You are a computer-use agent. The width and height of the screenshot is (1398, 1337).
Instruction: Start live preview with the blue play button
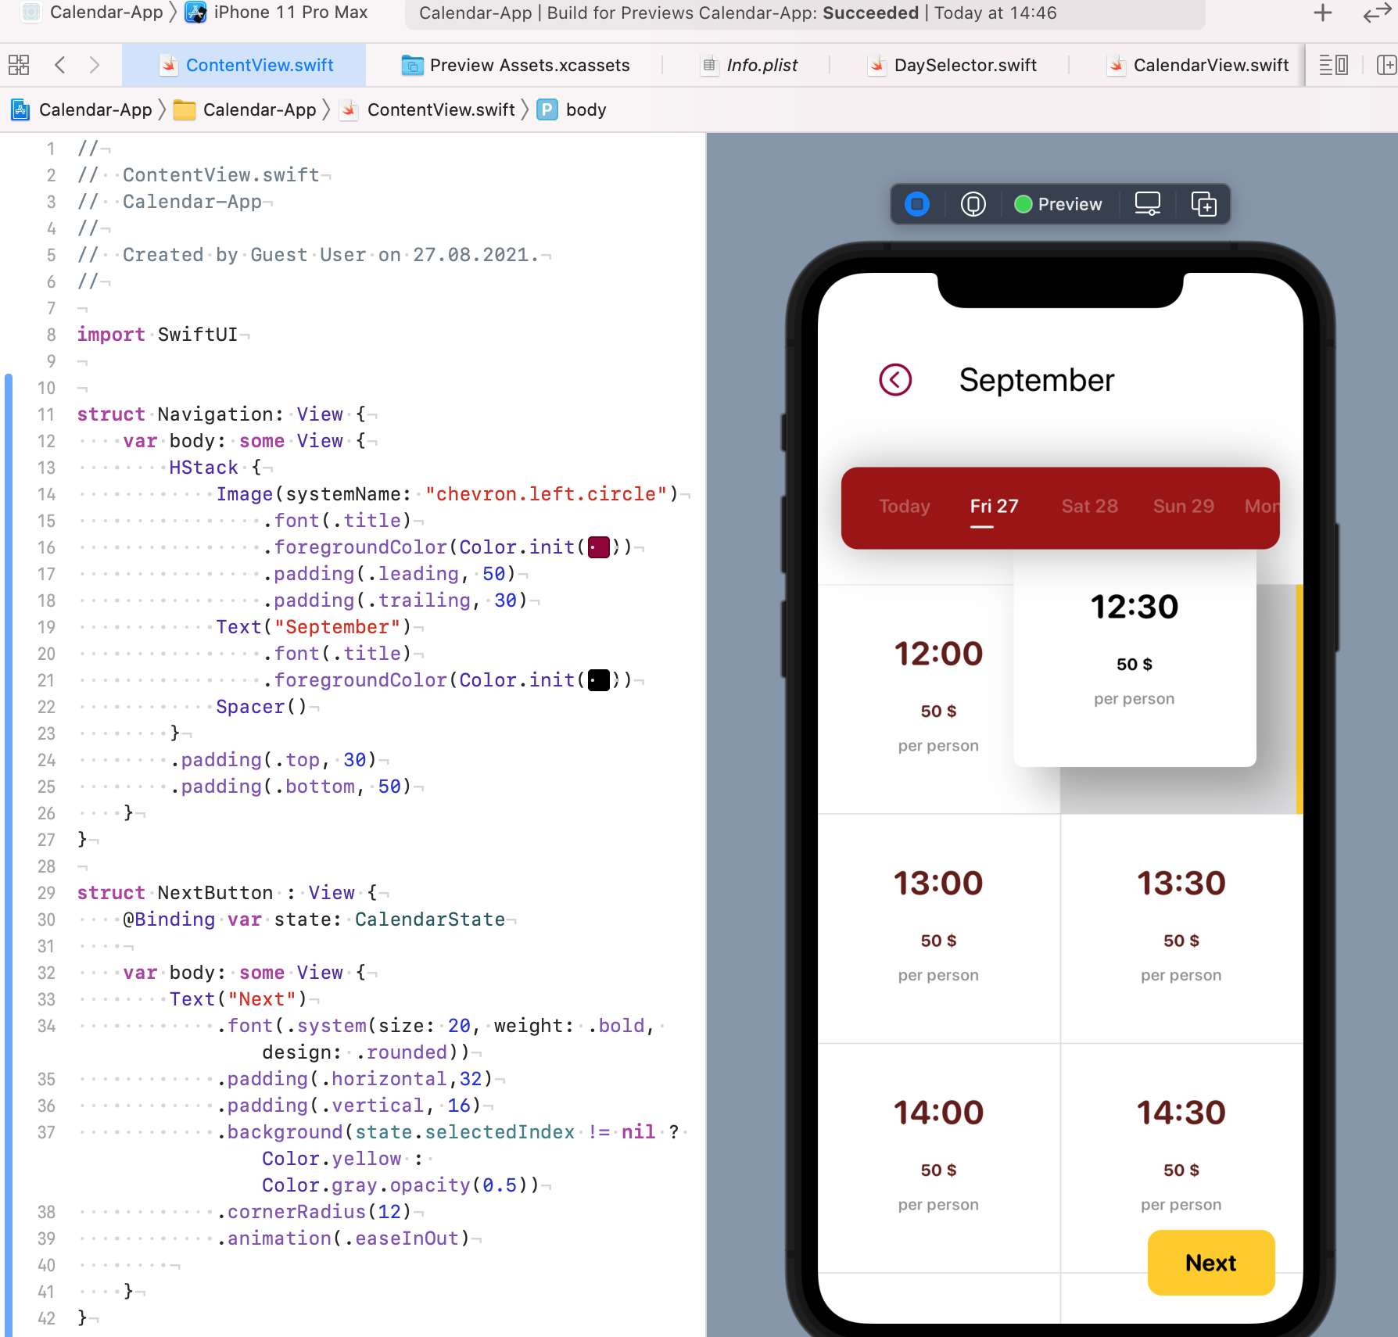pos(916,204)
